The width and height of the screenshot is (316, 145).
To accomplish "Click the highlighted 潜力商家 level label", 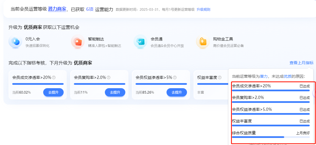I will [x=57, y=9].
